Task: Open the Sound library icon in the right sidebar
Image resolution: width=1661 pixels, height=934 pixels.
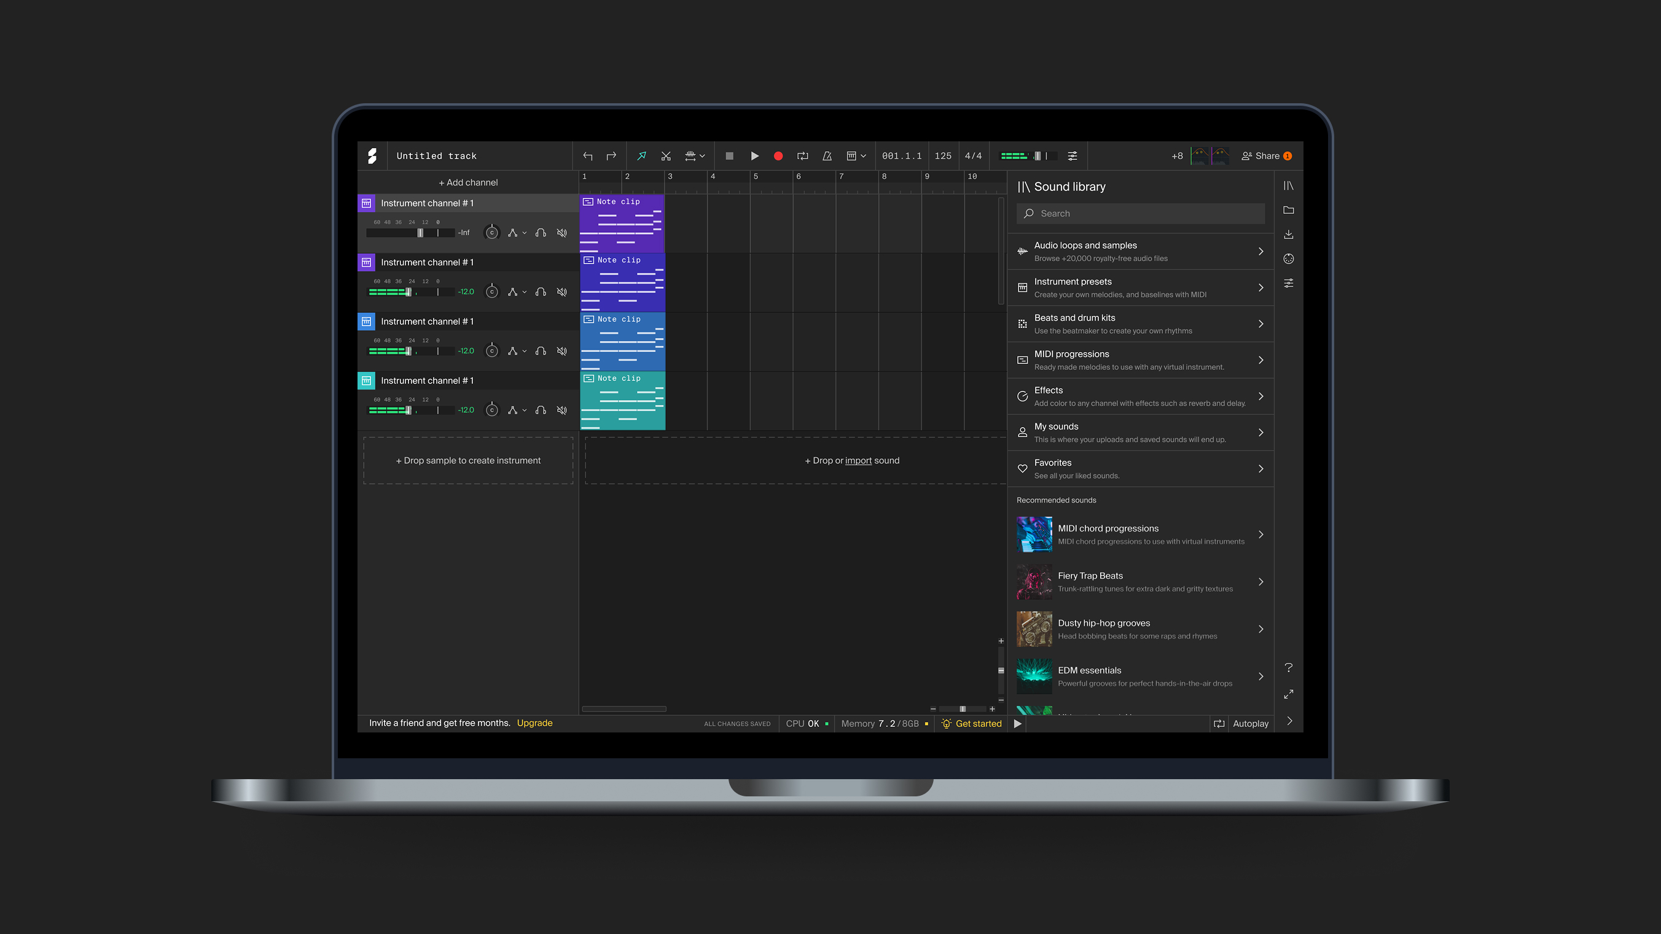Action: click(x=1289, y=186)
